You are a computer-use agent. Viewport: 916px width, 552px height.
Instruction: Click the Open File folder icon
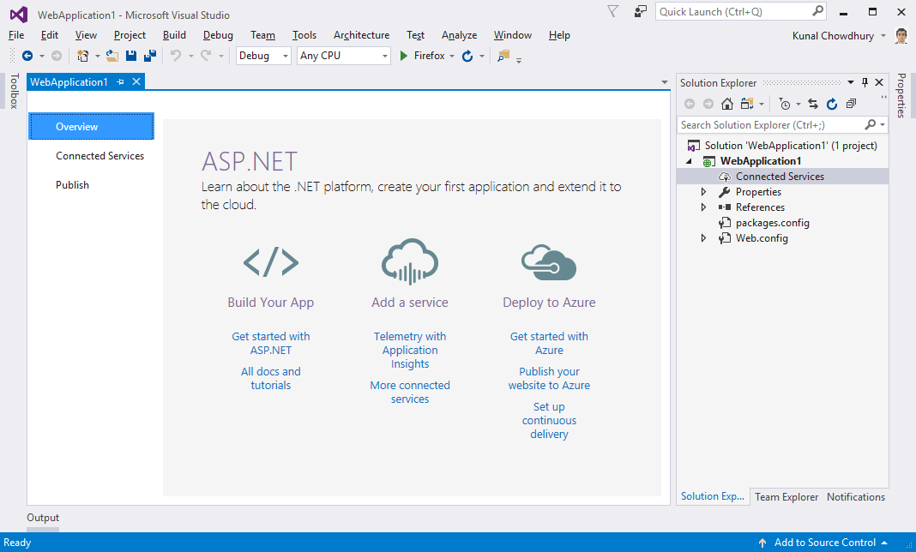tap(112, 56)
